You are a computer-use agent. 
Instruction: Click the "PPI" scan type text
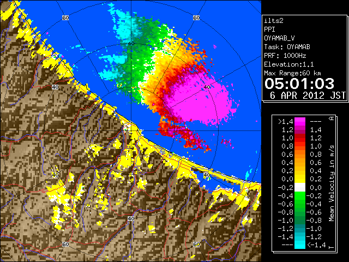coord(269,29)
